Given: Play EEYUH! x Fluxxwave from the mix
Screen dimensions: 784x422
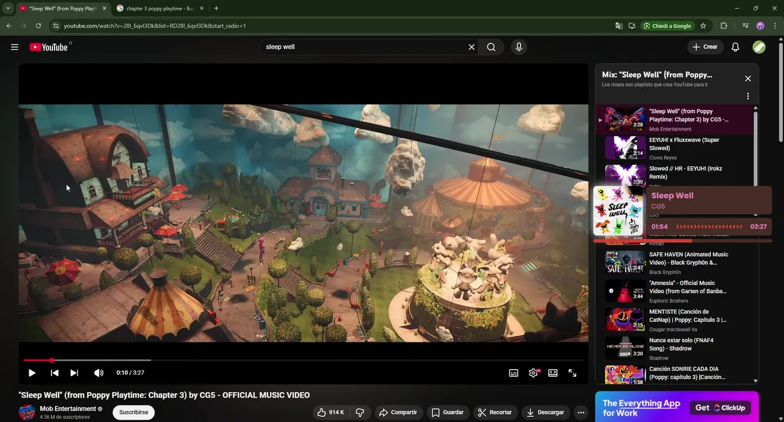Looking at the screenshot, I should click(675, 149).
